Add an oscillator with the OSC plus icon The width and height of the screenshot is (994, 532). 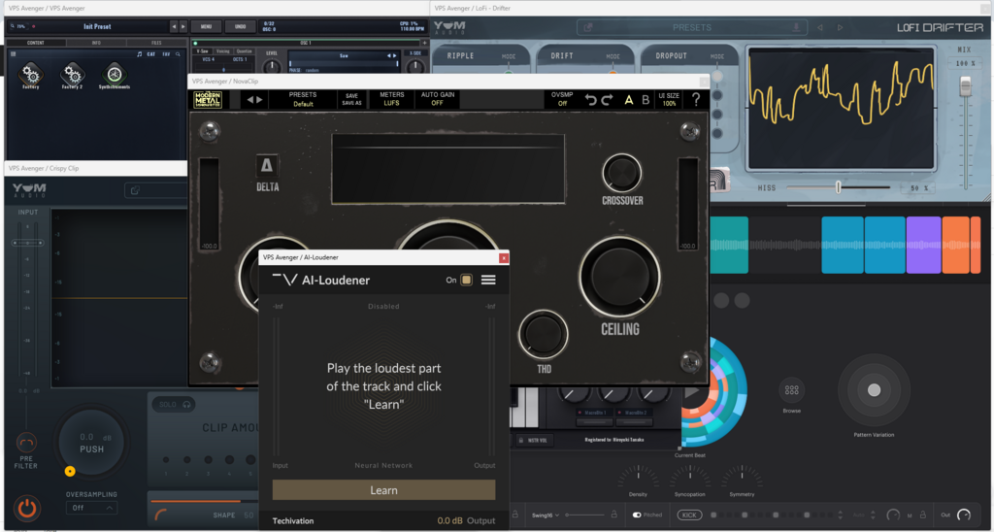(x=425, y=43)
